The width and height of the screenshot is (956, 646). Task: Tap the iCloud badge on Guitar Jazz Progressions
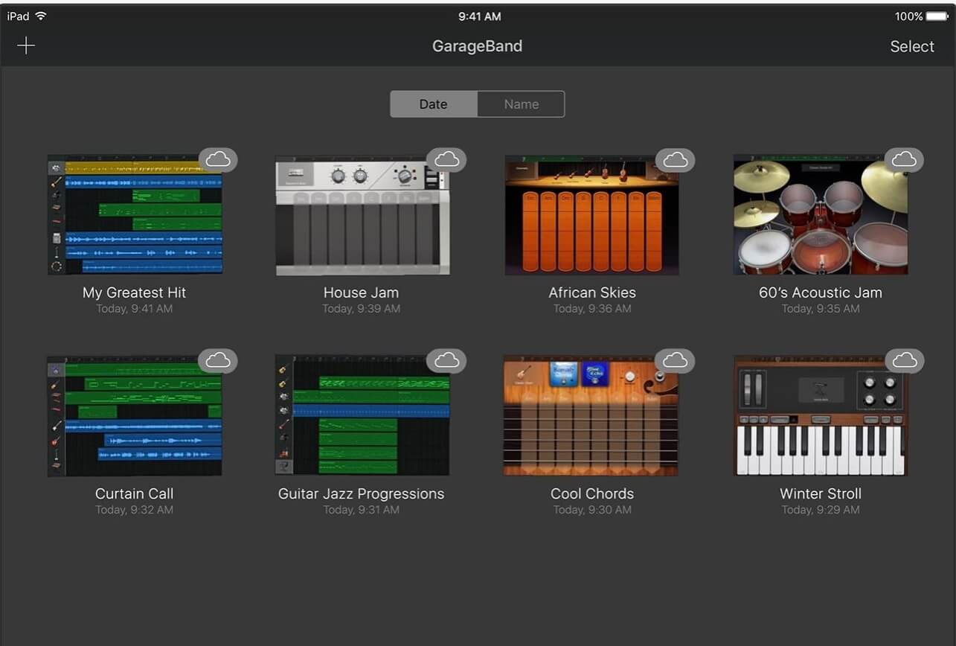click(446, 360)
